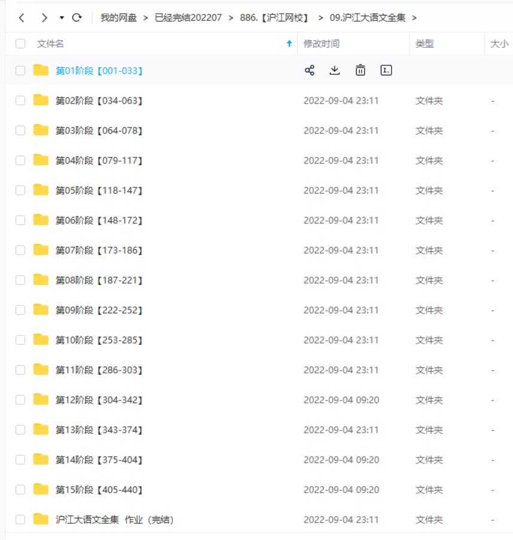513x540 pixels.
Task: Refresh the folder listing
Action: 77,17
